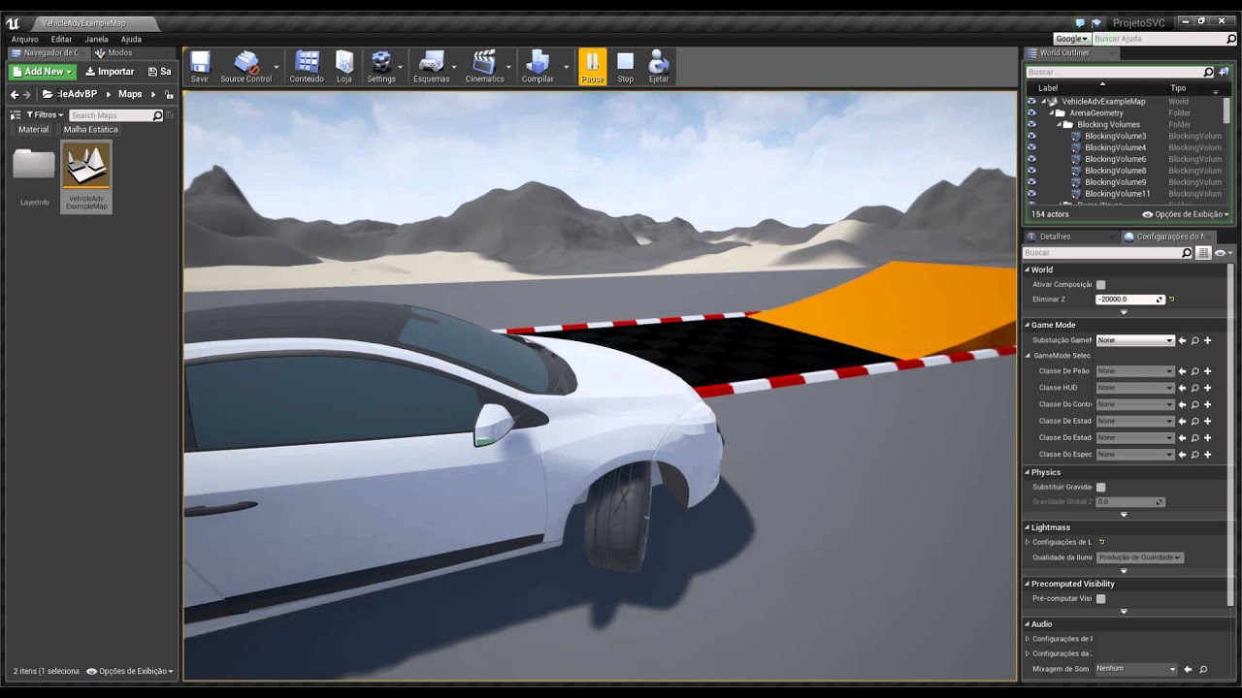Click the Compilar build icon

click(x=538, y=66)
